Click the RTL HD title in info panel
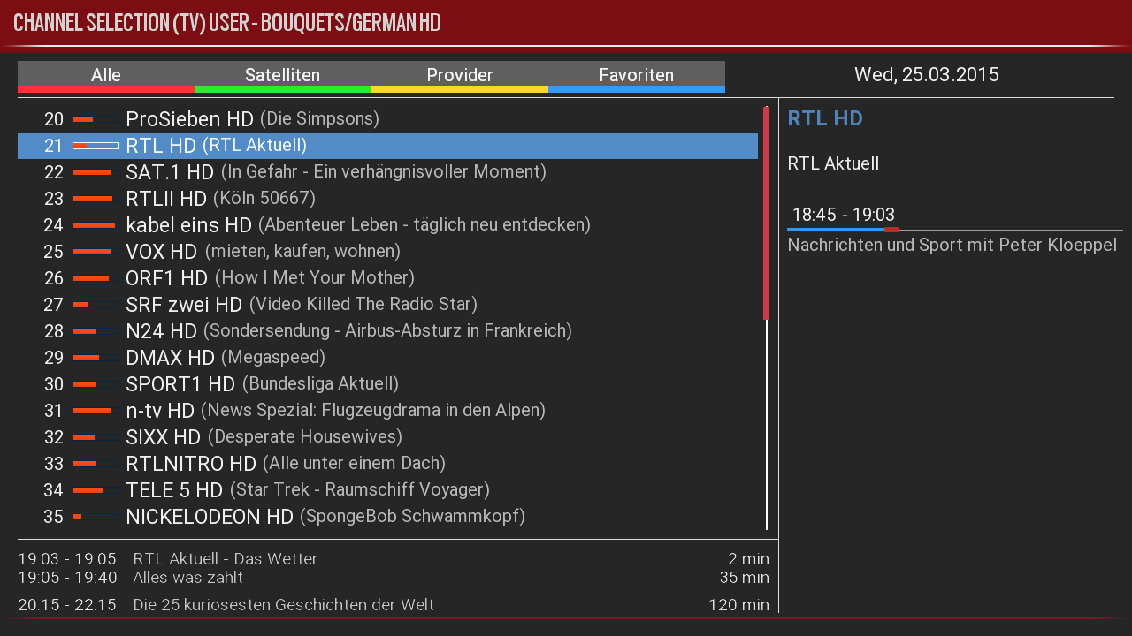The image size is (1132, 636). (825, 118)
